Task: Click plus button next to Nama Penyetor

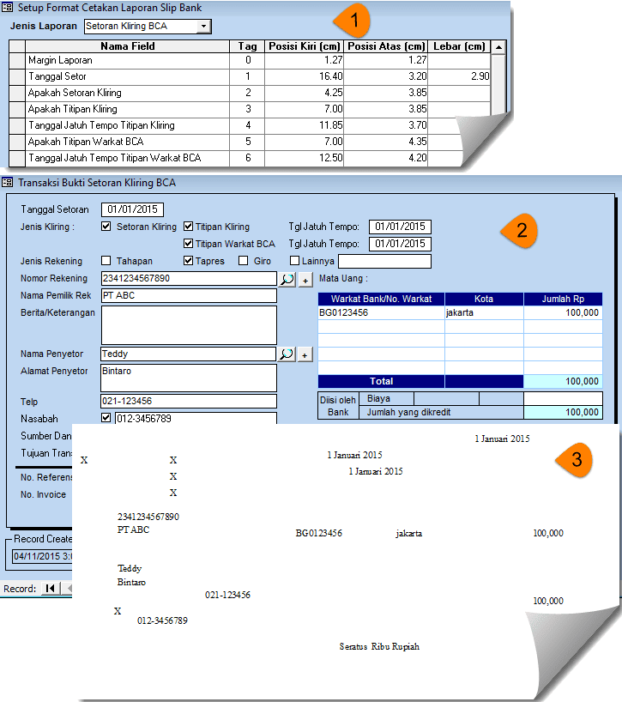Action: [x=305, y=355]
